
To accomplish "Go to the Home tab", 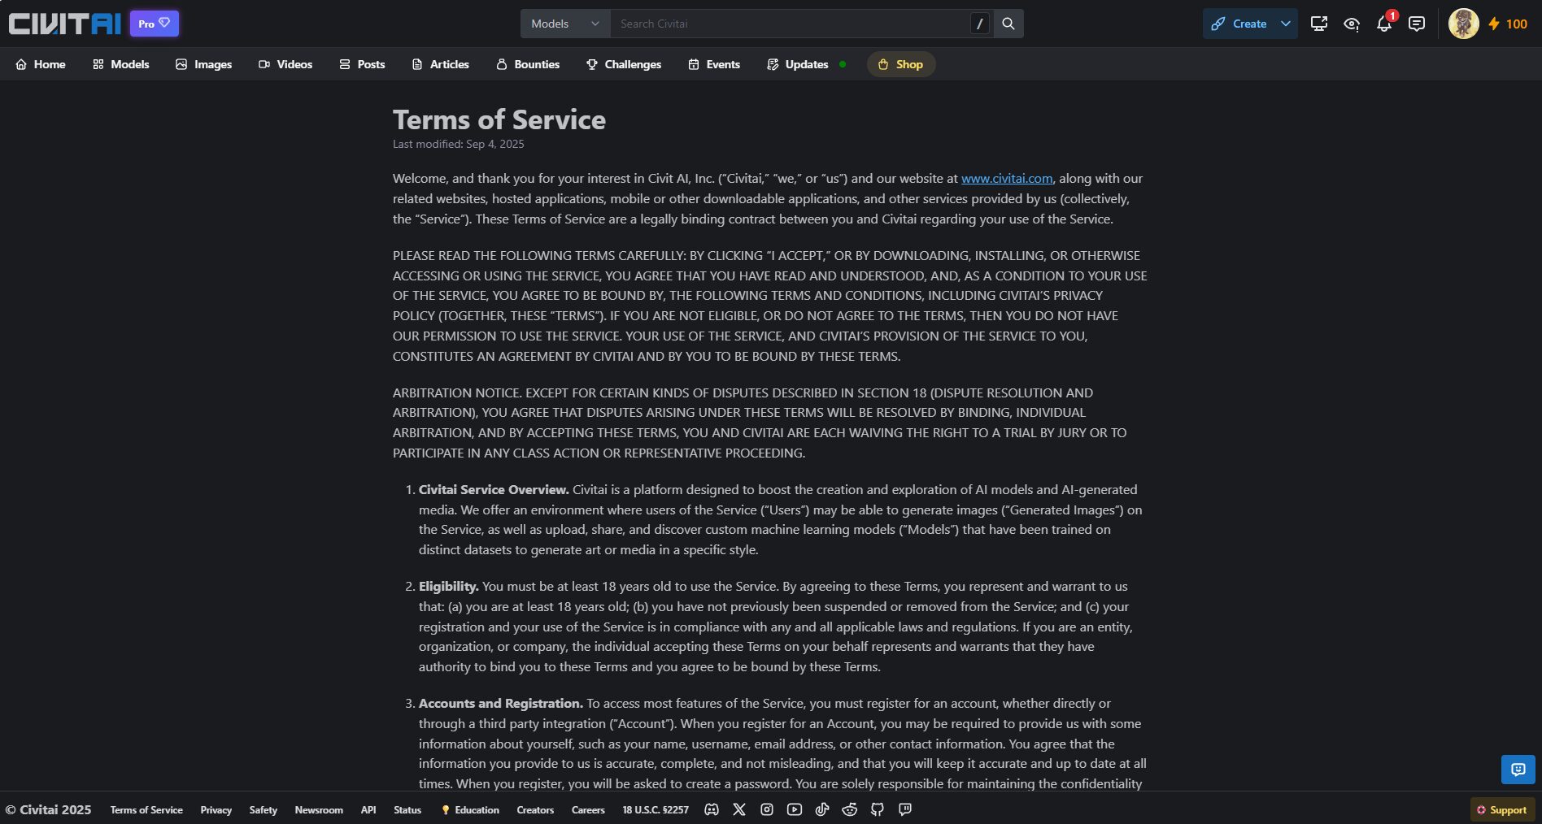I will 41,64.
